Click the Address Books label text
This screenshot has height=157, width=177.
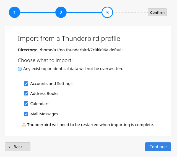coord(44,94)
